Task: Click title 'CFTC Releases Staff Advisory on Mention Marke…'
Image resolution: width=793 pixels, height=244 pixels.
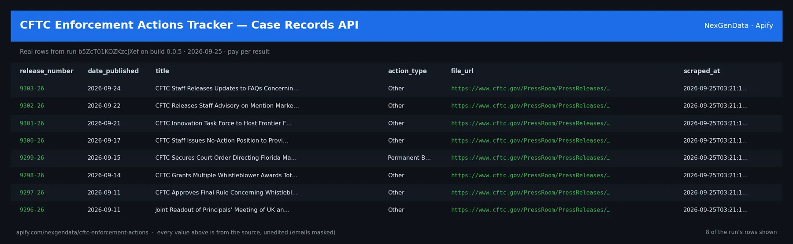Action: [x=227, y=106]
